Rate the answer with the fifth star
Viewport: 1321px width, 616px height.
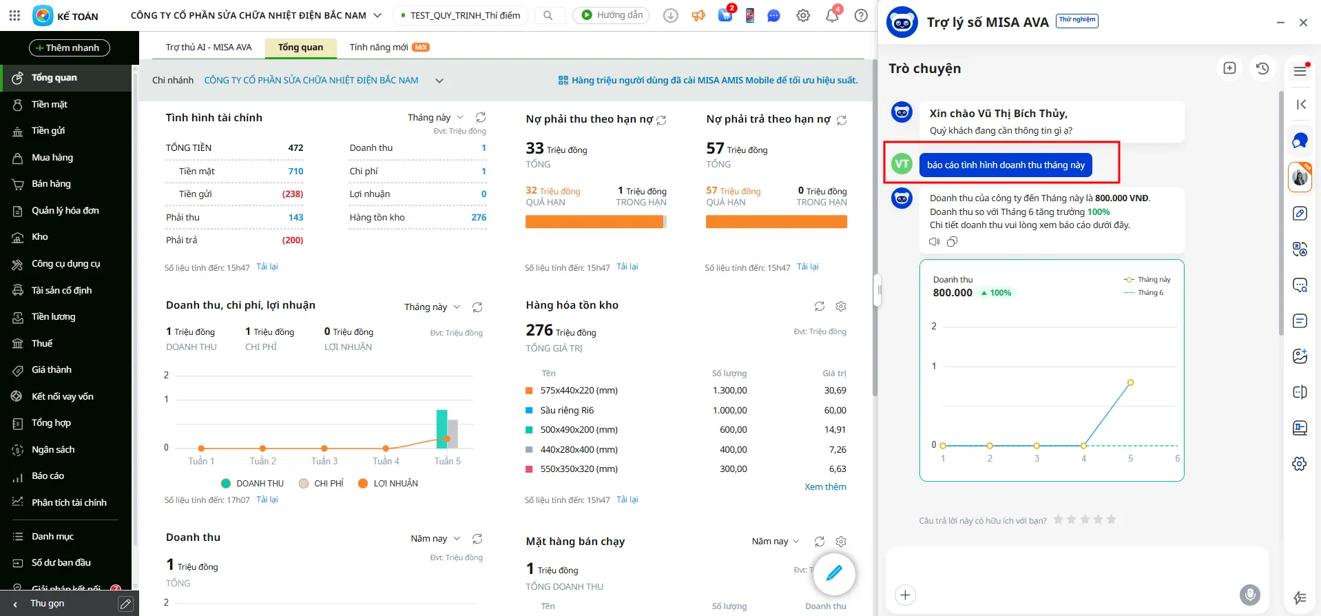tap(1111, 520)
